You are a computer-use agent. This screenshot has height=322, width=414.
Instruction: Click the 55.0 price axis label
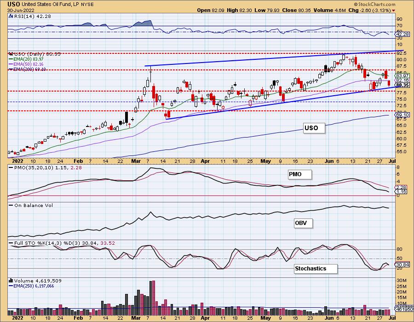tap(402, 152)
